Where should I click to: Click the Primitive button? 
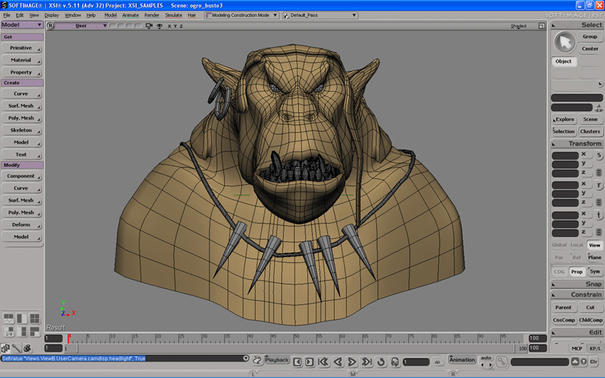22,48
